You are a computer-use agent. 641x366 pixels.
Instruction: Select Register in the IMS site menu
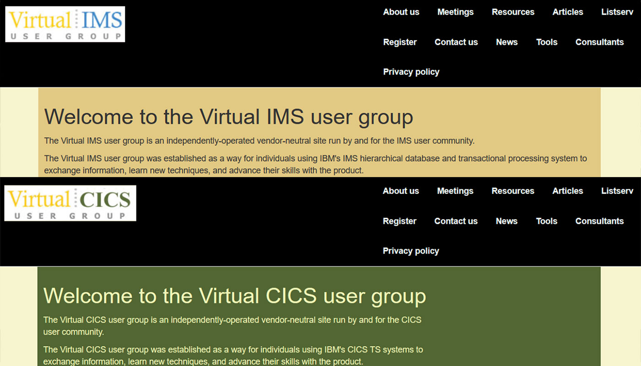(x=400, y=42)
